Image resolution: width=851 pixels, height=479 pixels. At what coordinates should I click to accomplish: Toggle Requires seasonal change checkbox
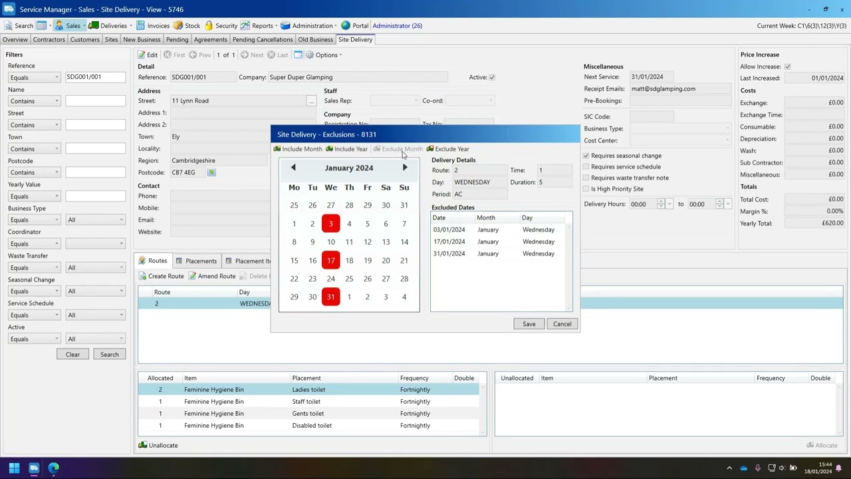coord(586,156)
